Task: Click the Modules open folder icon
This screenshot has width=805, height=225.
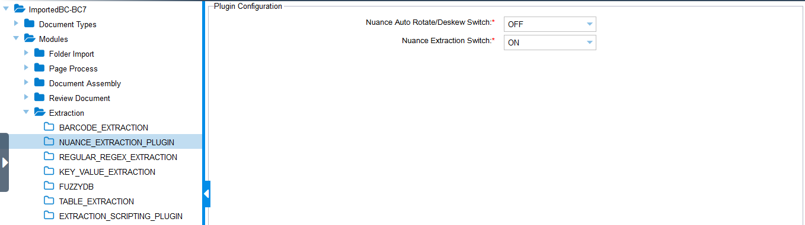Action: 29,38
